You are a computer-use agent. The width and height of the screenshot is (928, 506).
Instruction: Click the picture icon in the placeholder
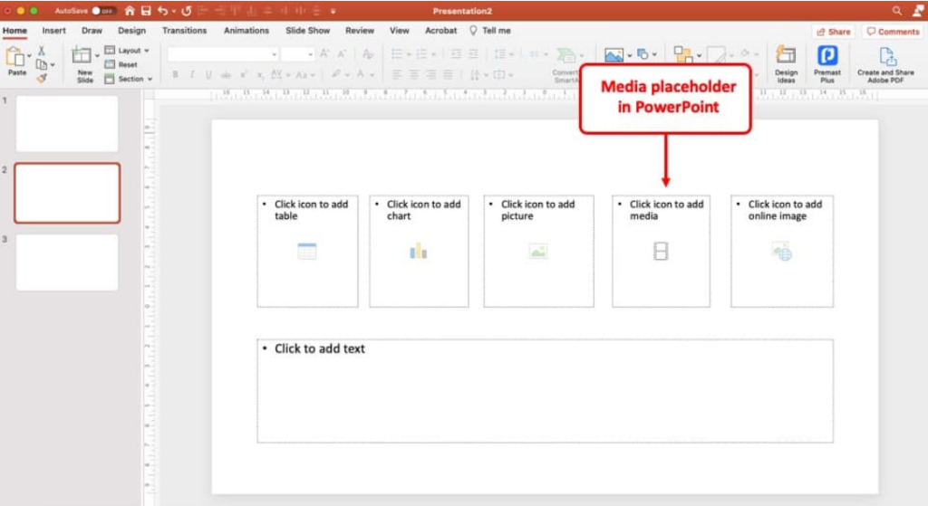pos(538,252)
